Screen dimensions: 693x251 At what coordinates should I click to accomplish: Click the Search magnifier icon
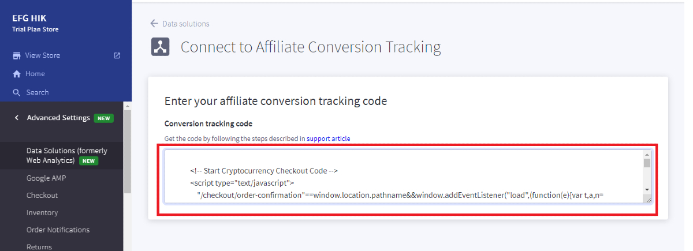click(x=17, y=92)
